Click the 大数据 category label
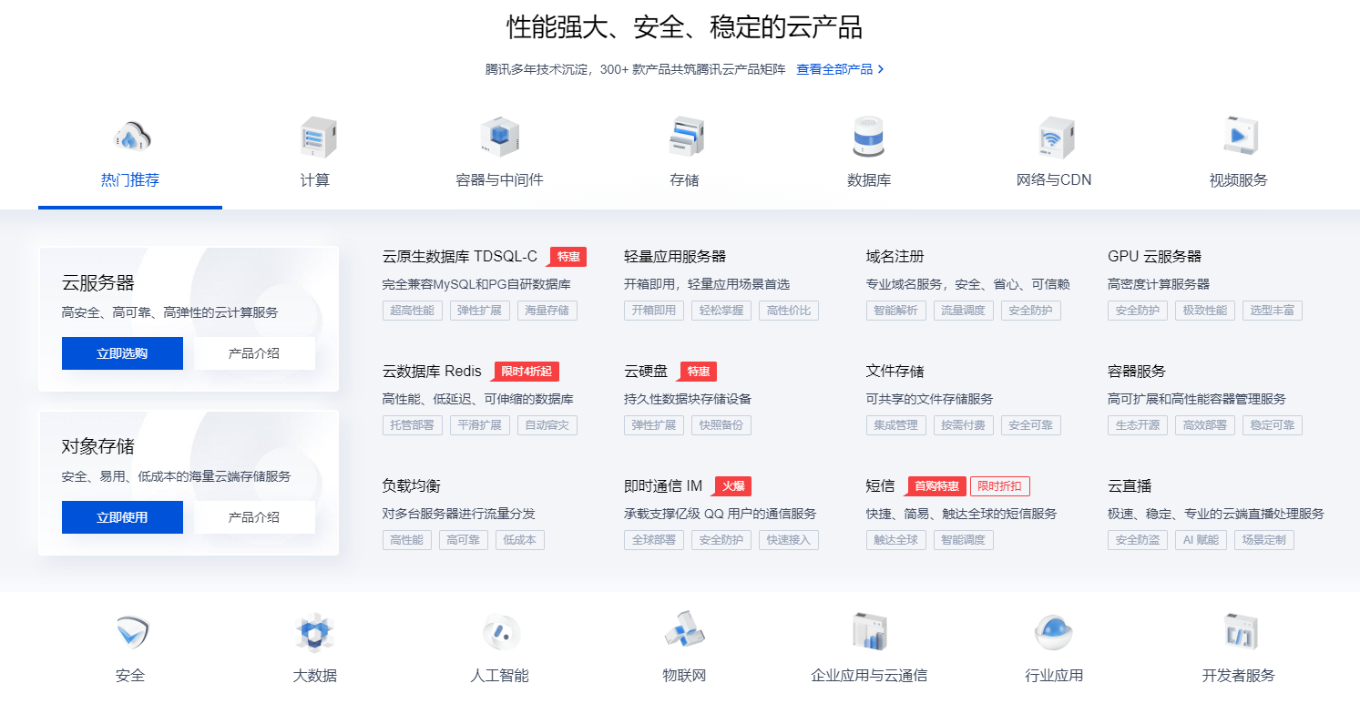The image size is (1360, 704). coord(315,676)
